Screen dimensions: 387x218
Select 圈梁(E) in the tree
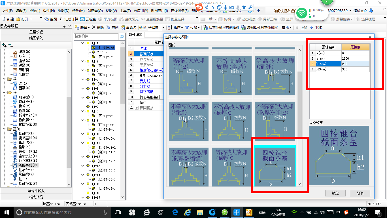pos(22,88)
